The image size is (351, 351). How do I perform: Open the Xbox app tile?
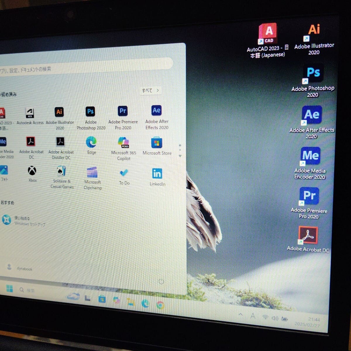click(x=32, y=174)
